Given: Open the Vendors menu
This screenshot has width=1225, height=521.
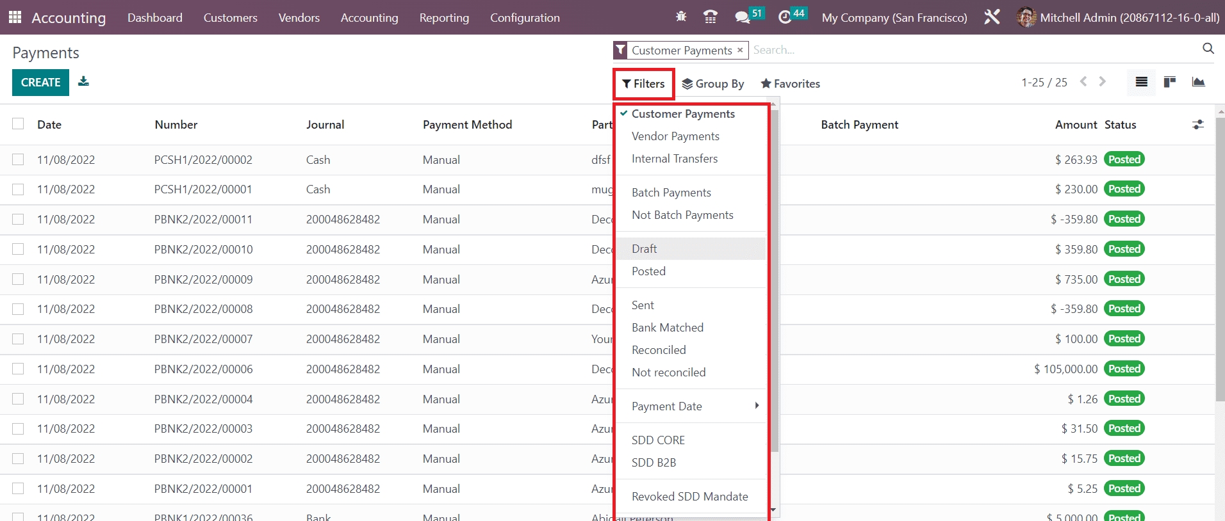Looking at the screenshot, I should point(299,18).
